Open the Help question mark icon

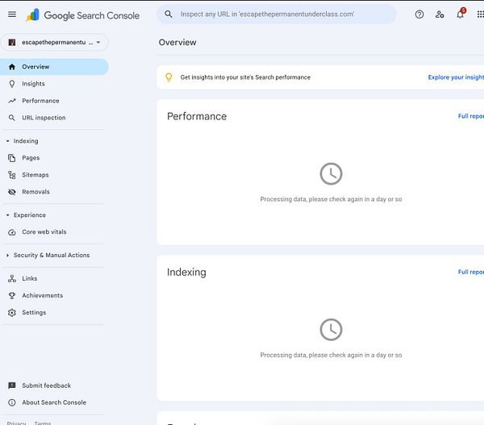point(419,15)
